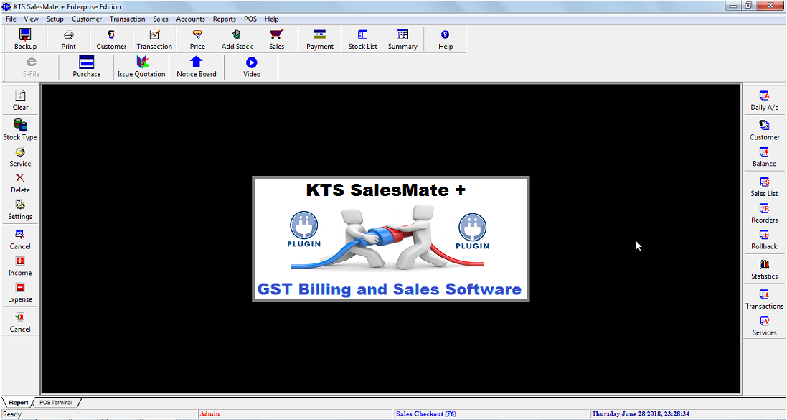Open the File menu
This screenshot has height=420, width=787.
[11, 19]
